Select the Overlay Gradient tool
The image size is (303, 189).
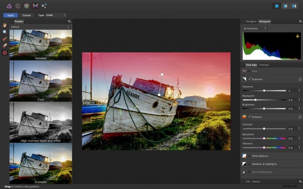pyautogui.click(x=5, y=52)
